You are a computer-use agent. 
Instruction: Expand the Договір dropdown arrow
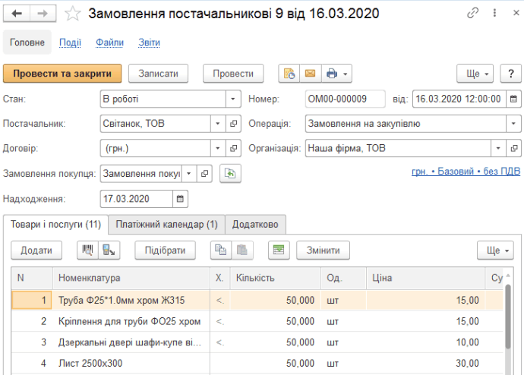[x=218, y=148]
